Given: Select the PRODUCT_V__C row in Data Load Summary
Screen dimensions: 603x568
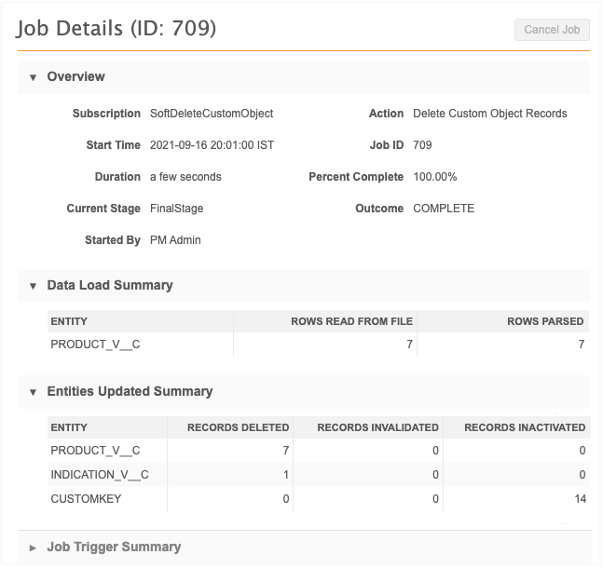Looking at the screenshot, I should tap(96, 345).
